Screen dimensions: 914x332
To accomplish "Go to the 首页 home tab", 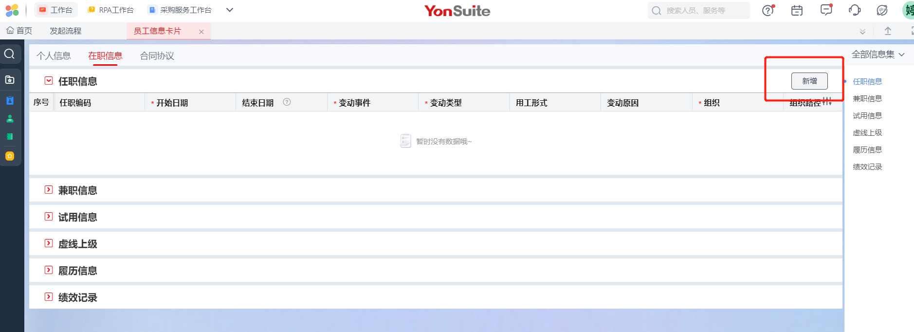I will tap(19, 31).
